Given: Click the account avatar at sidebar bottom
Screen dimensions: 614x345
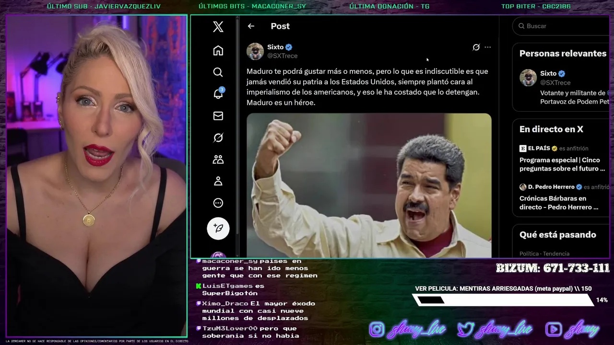Looking at the screenshot, I should coord(218,255).
